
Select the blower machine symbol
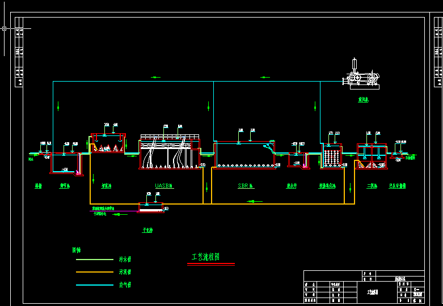tap(361, 74)
